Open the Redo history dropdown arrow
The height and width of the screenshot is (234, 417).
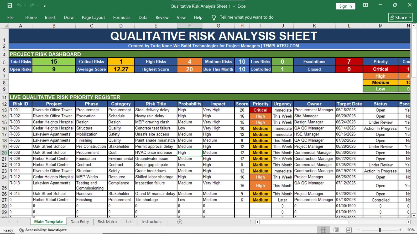[x=38, y=6]
